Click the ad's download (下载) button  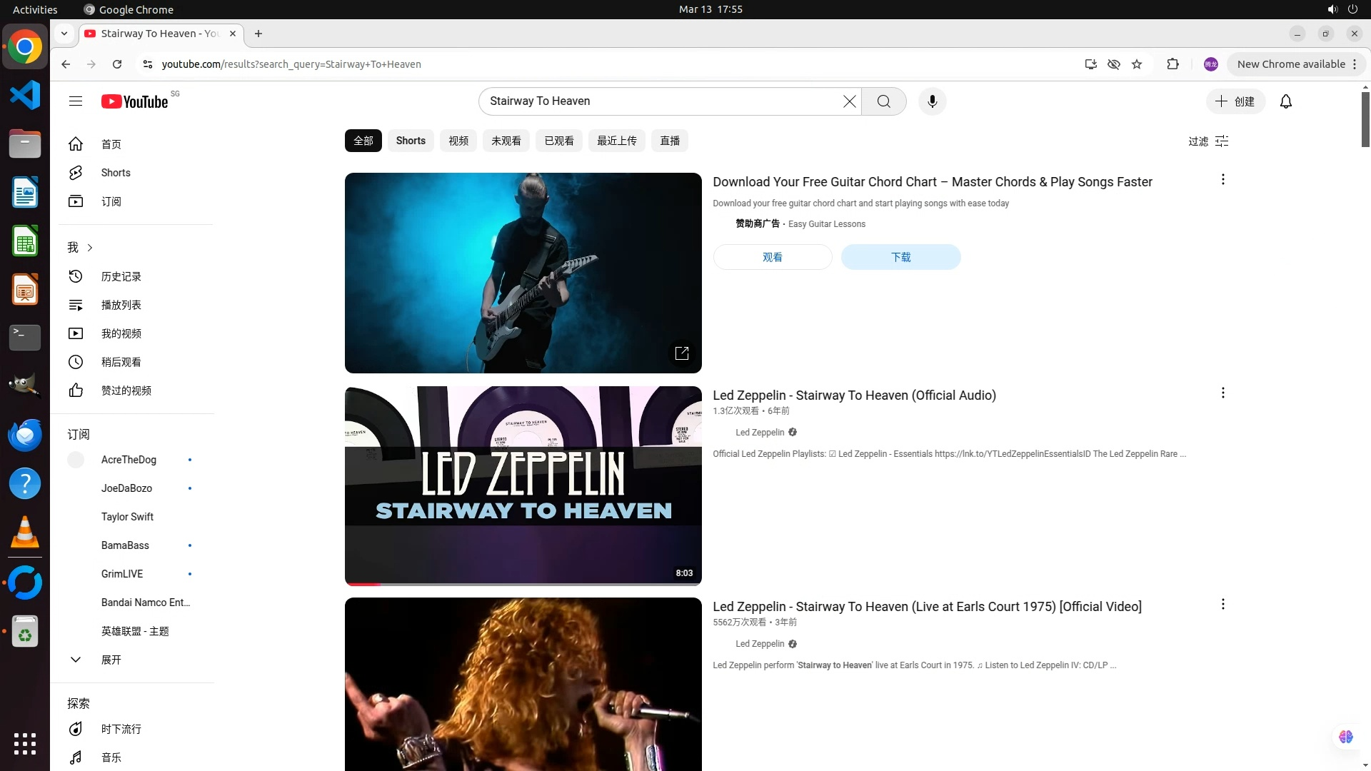(x=900, y=257)
